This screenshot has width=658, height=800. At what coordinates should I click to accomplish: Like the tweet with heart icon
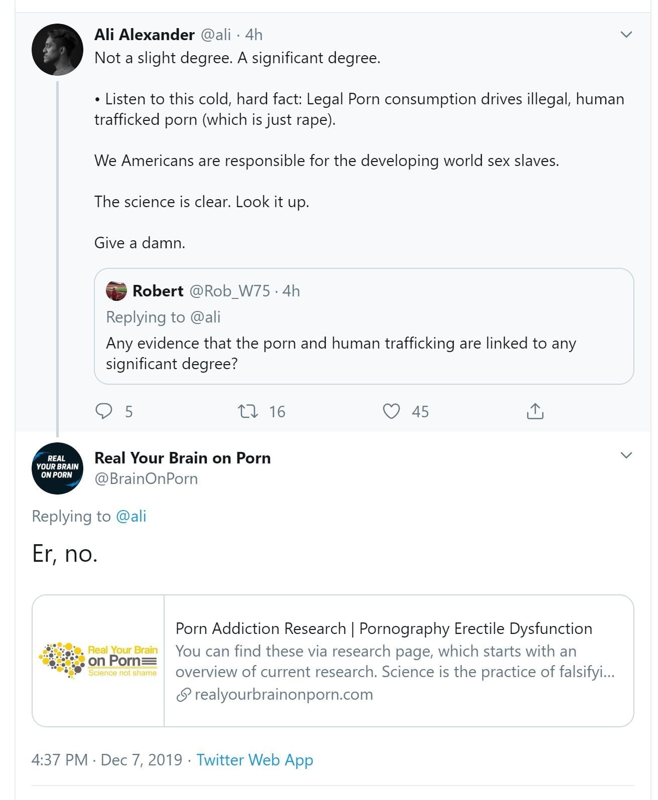click(391, 411)
